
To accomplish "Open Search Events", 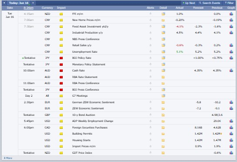I will coord(210,3).
